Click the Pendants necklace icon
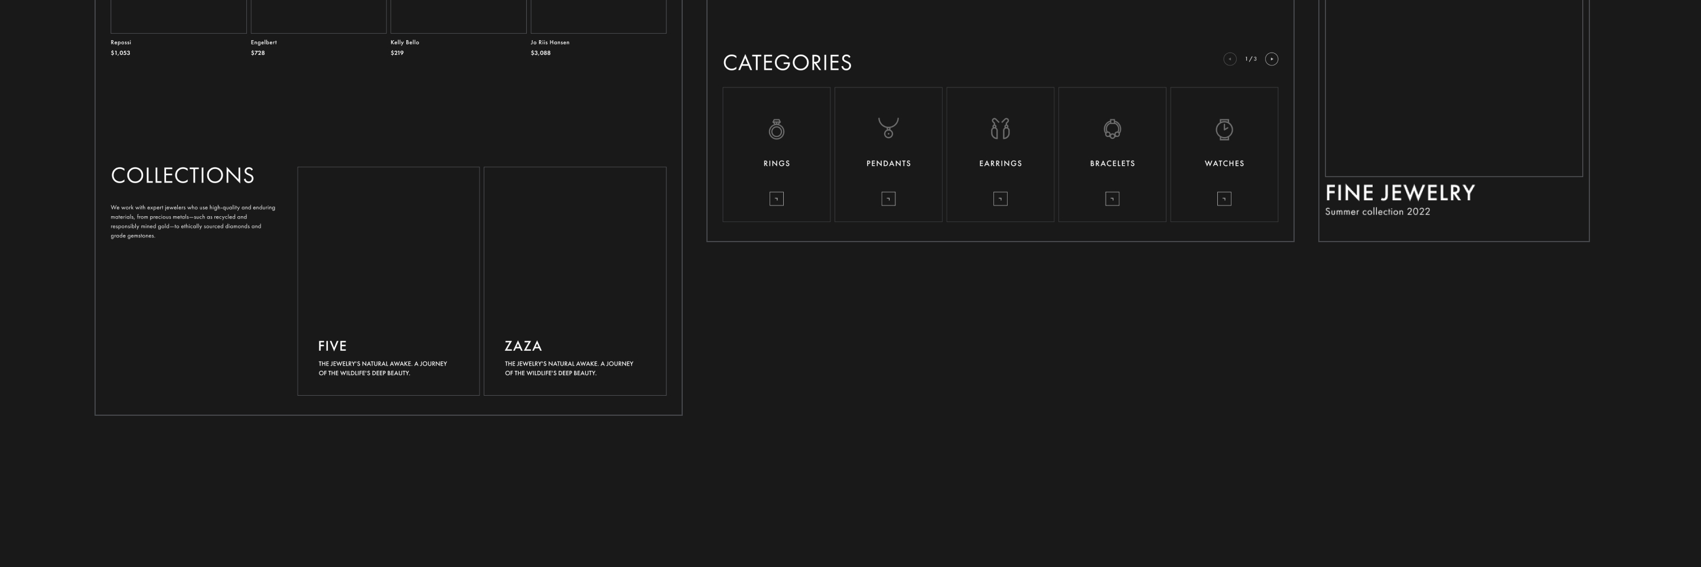Viewport: 1701px width, 567px height. [x=888, y=128]
